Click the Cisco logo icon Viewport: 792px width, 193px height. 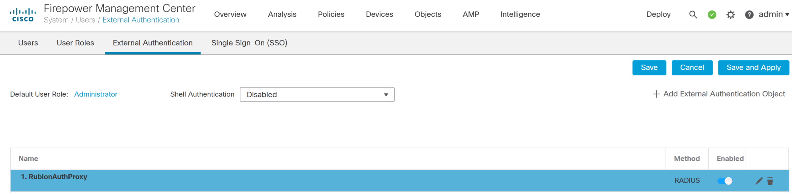(x=23, y=15)
